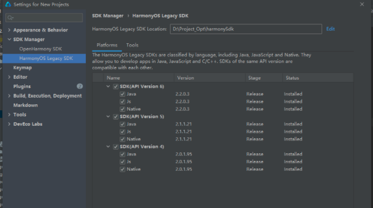
Task: Collapse the SDK(API Version 4) group
Action: (x=108, y=146)
